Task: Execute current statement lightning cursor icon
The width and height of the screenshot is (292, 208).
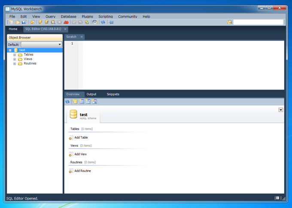Action: (x=47, y=22)
